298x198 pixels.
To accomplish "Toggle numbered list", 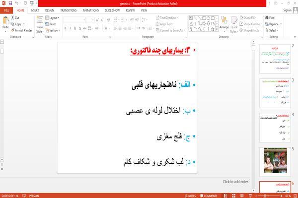I will [123, 20].
